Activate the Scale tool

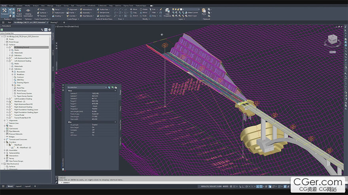143,16
